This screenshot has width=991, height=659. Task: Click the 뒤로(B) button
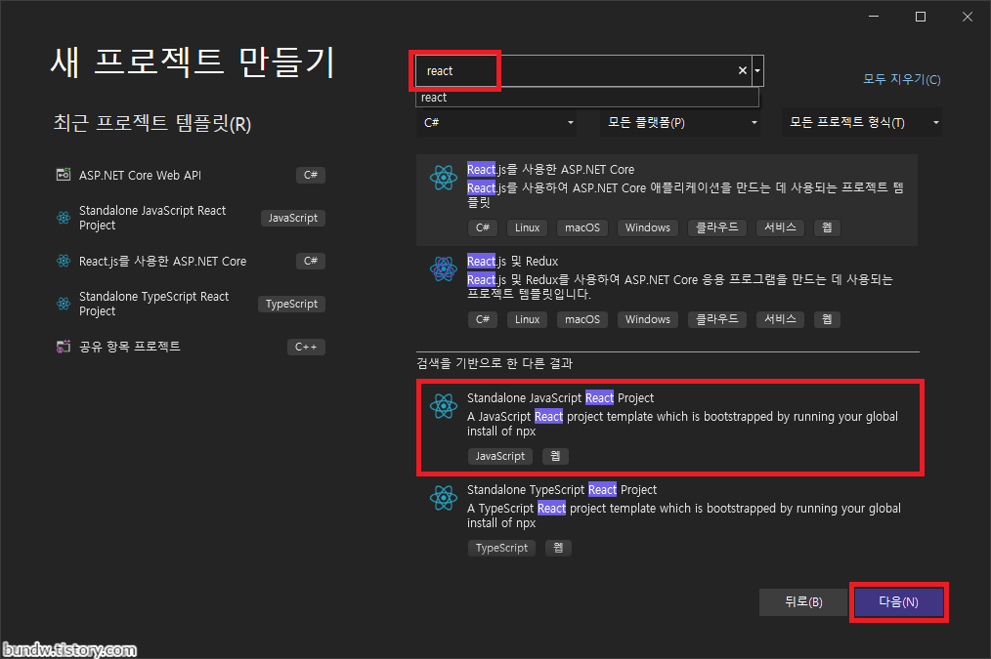[803, 602]
